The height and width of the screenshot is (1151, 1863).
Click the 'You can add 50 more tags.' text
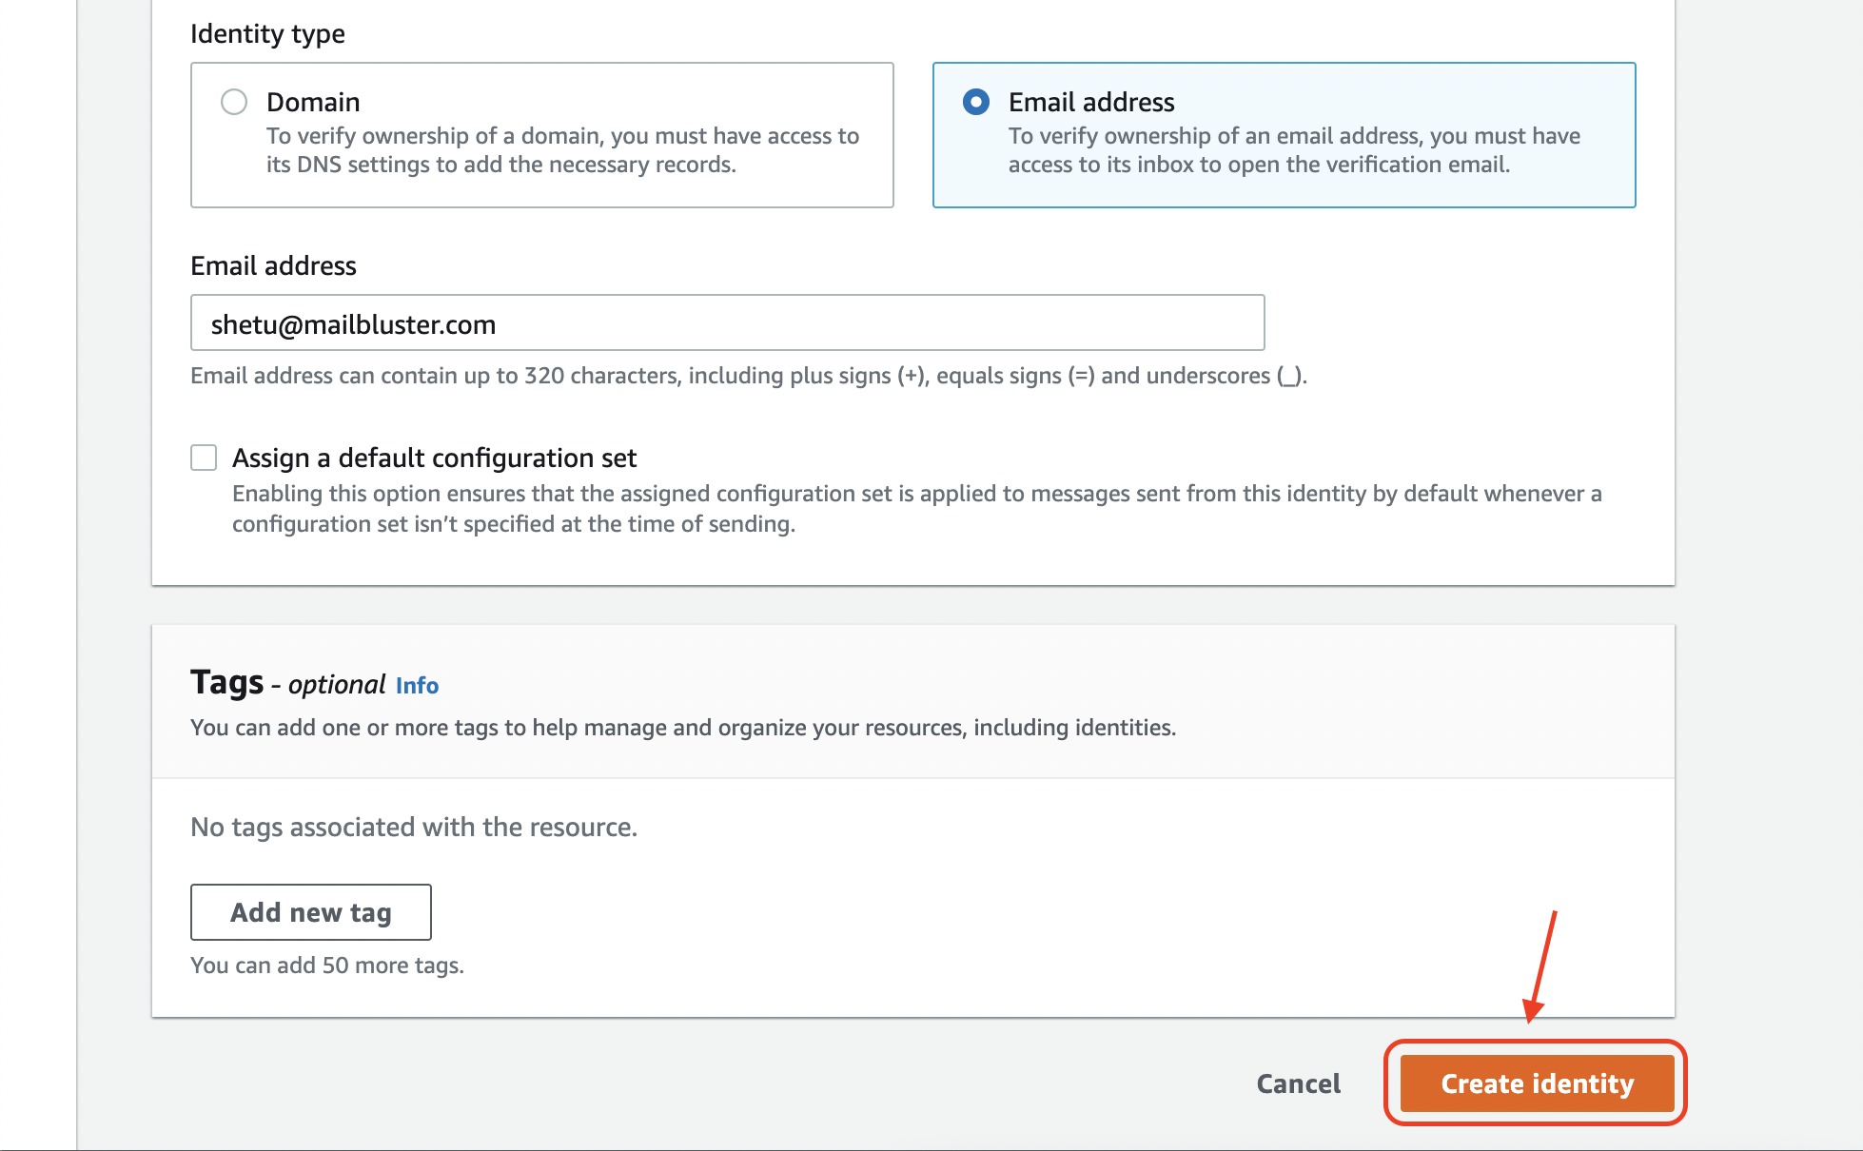(x=327, y=966)
